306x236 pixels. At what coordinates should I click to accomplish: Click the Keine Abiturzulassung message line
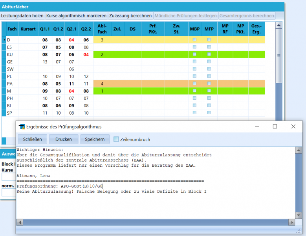point(112,191)
